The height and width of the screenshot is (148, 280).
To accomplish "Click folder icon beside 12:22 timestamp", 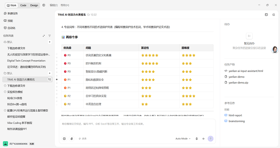I will (88, 15).
